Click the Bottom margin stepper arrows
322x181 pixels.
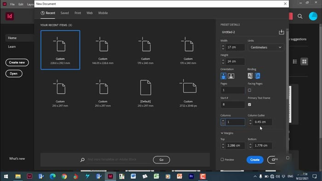(x=250, y=146)
